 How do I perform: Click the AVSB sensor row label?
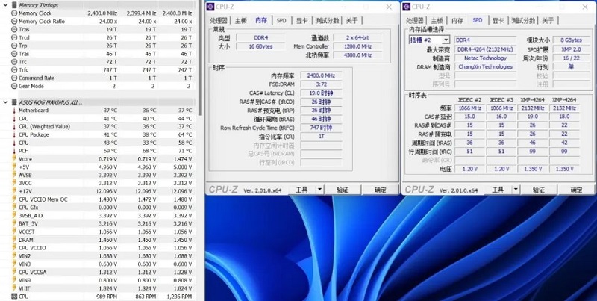coord(25,176)
